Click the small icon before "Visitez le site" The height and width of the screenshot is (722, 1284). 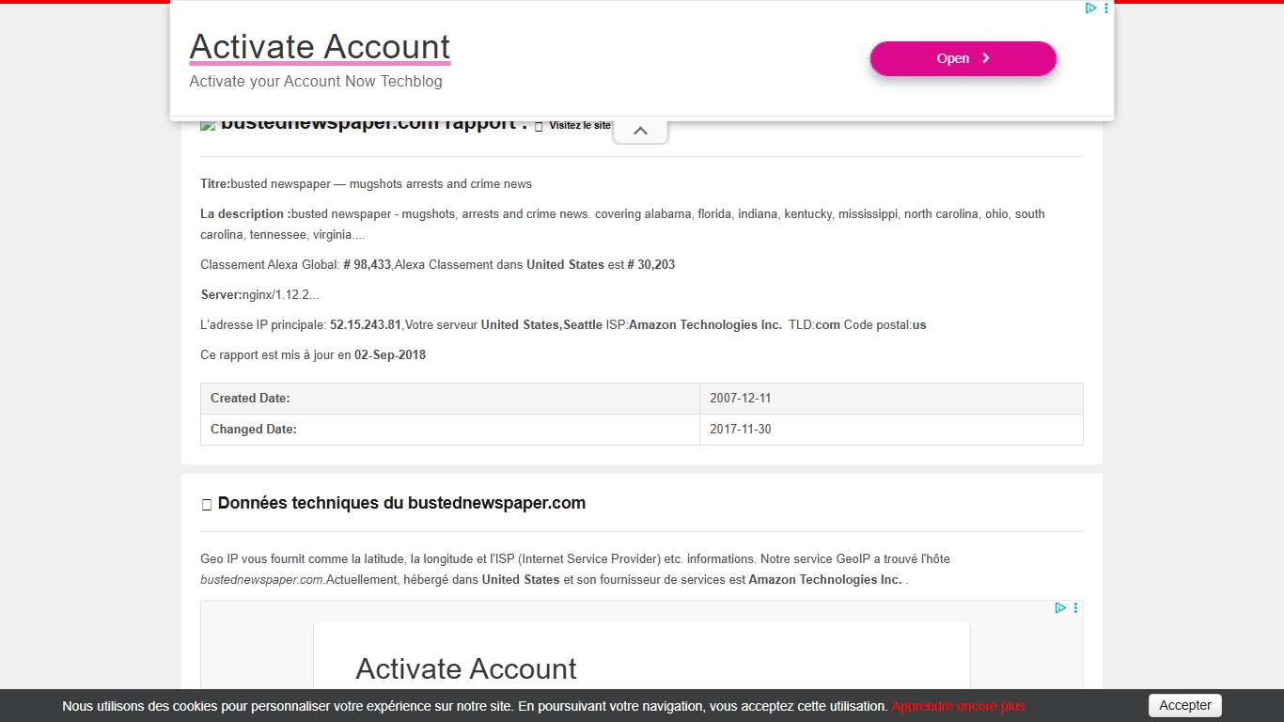pos(539,126)
